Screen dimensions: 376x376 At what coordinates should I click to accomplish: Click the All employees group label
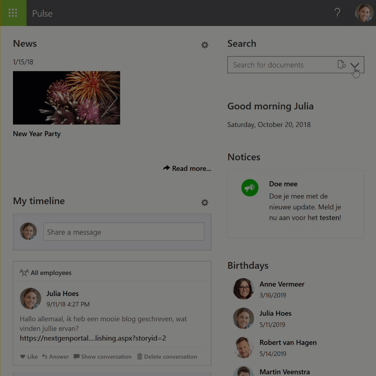51,273
